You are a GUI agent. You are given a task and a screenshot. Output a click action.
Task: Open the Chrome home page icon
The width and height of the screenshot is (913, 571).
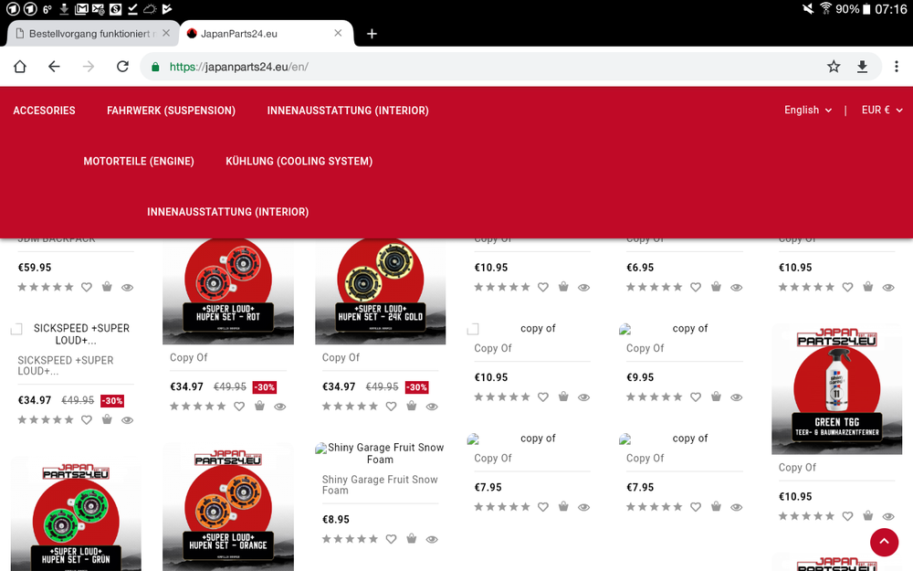[x=20, y=67]
